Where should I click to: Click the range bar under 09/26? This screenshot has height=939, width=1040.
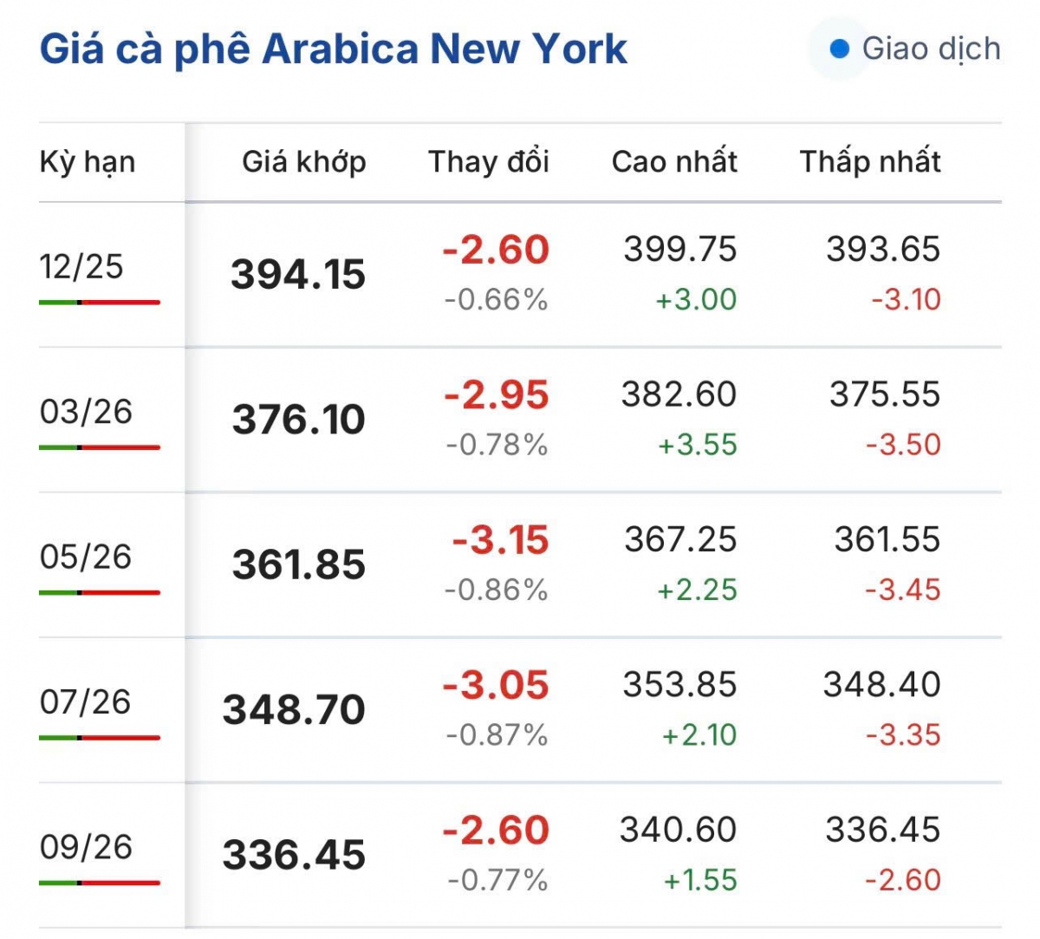(100, 884)
